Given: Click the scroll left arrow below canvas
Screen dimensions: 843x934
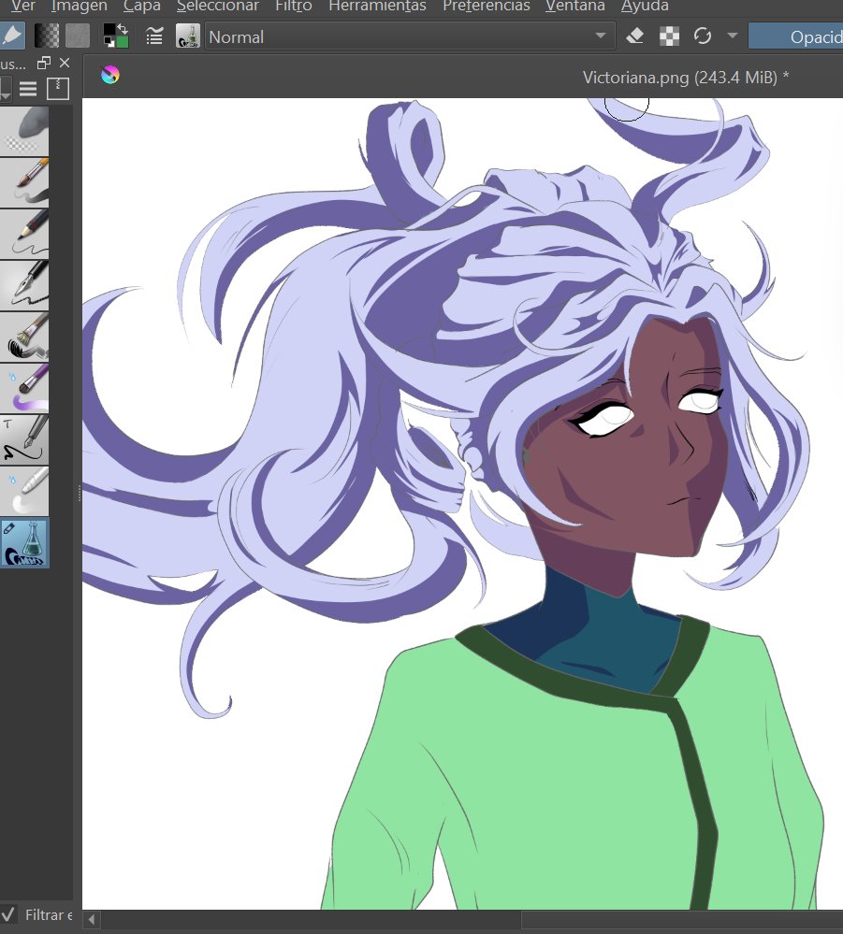Looking at the screenshot, I should click(x=91, y=920).
